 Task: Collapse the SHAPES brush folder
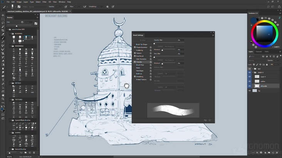pyautogui.click(x=10, y=133)
